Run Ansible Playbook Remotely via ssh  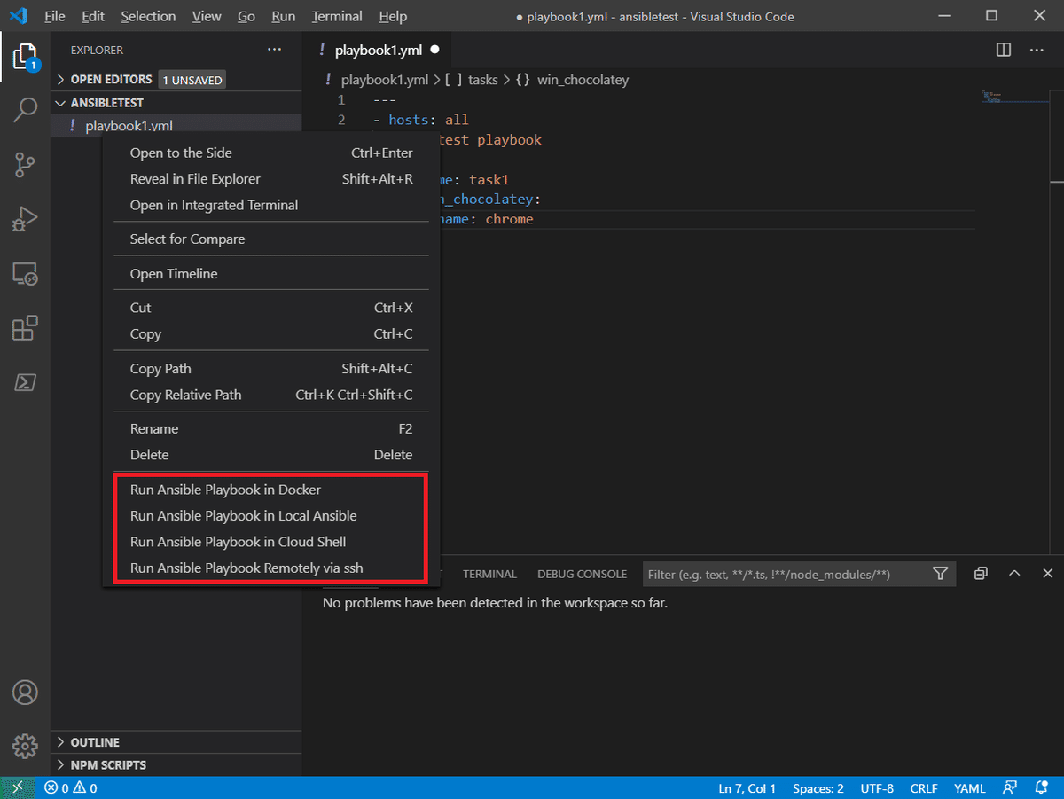pos(271,568)
